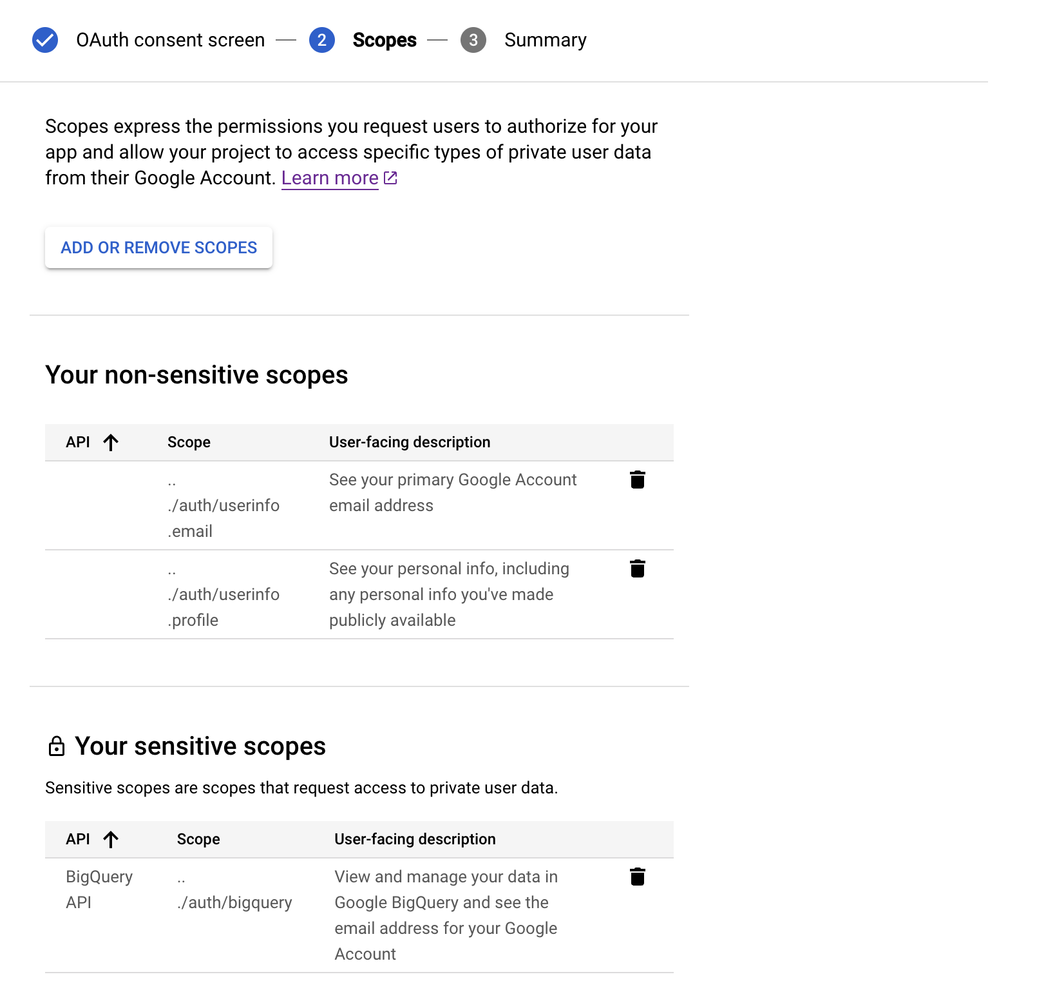Click the lock icon beside Your sensitive scopes
The image size is (1046, 999).
tap(57, 746)
